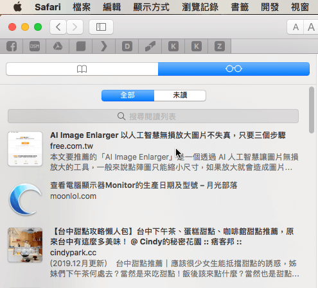Open the Facebook favorites bookmark
The image size is (318, 288).
[x=12, y=46]
